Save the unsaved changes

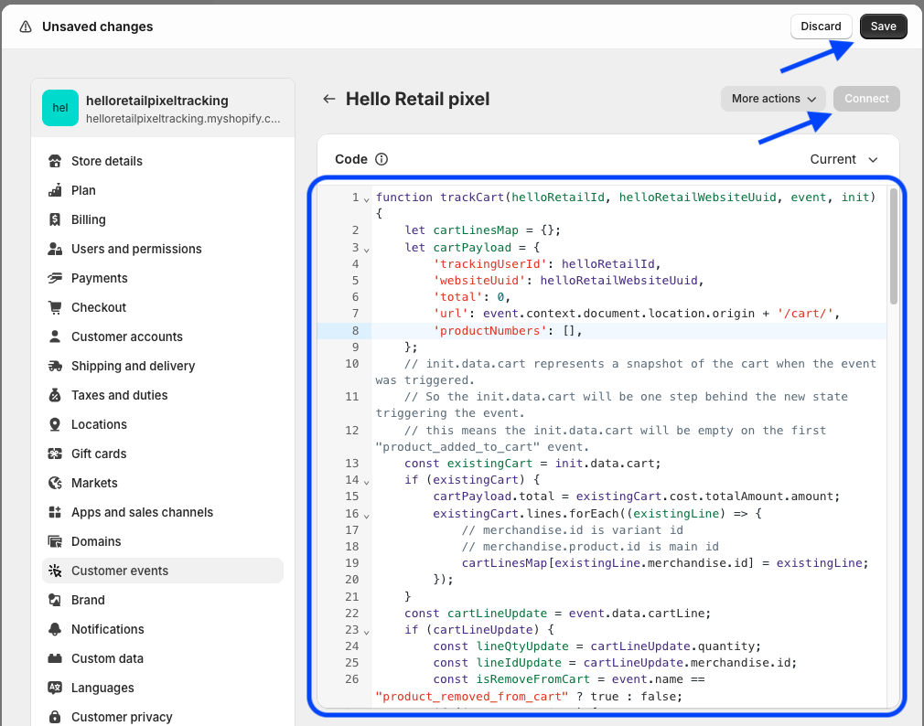pyautogui.click(x=883, y=27)
